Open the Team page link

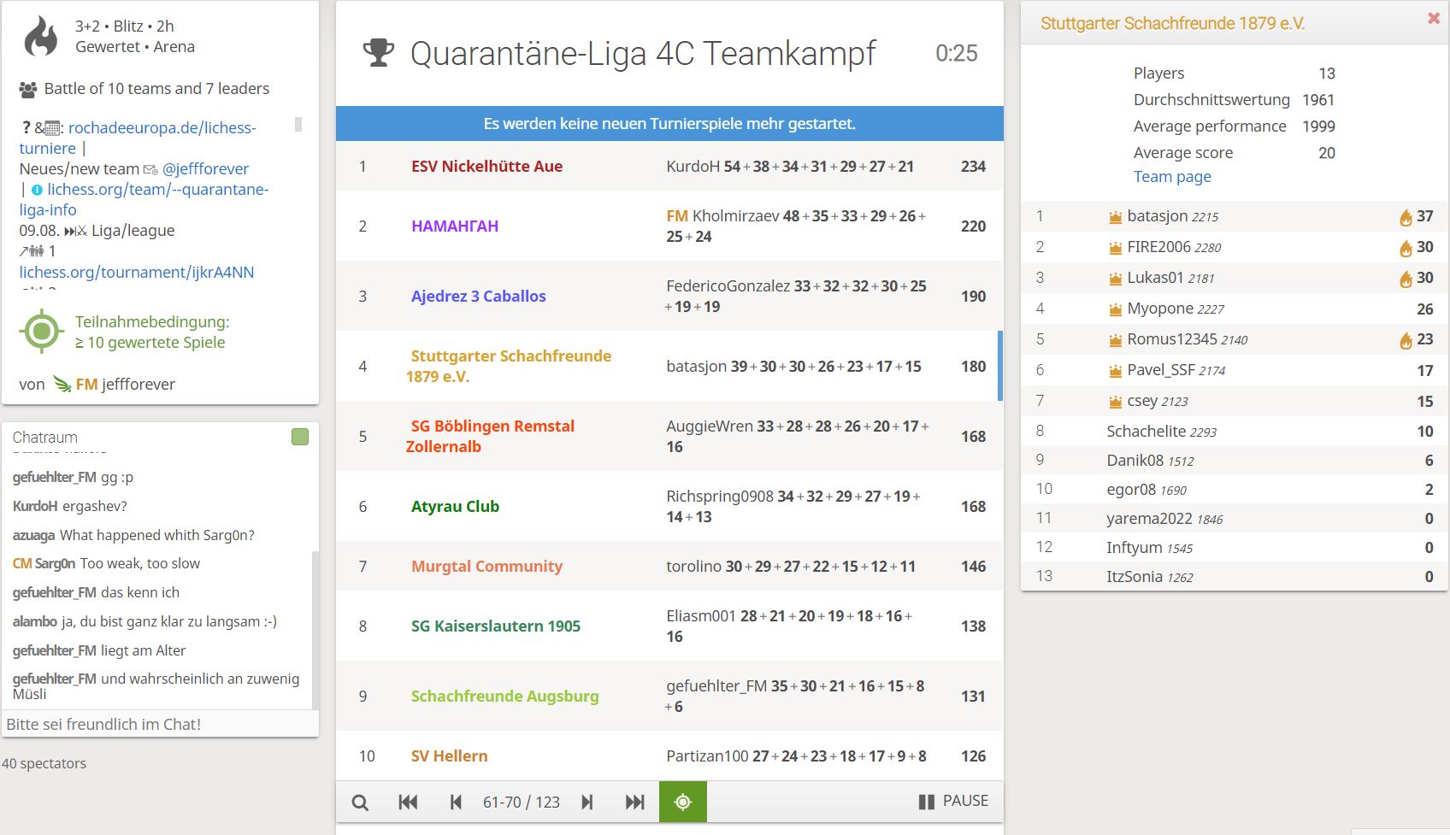tap(1172, 176)
